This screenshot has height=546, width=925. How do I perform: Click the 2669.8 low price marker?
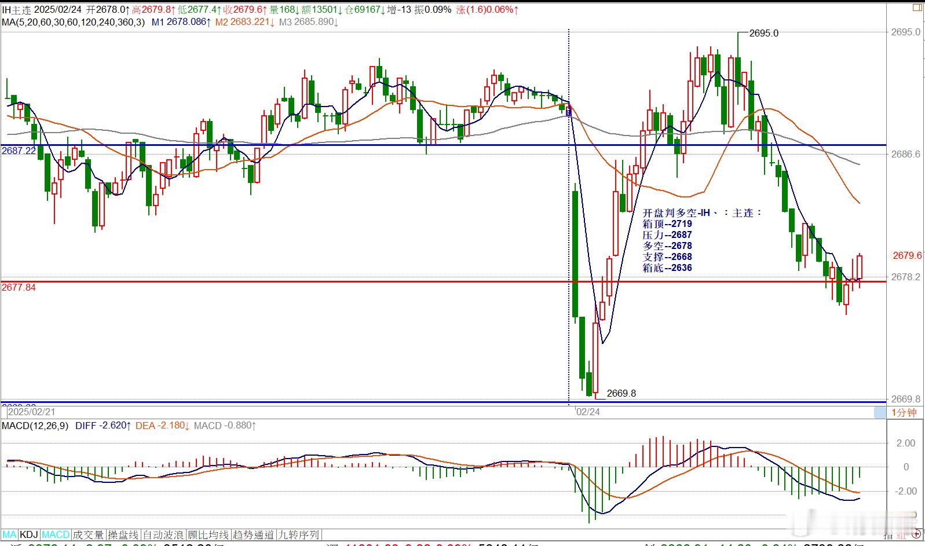[x=621, y=394]
